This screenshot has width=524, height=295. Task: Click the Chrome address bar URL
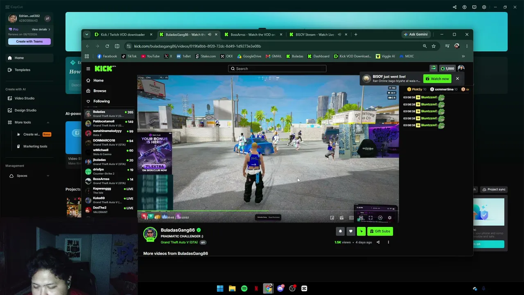point(197,46)
